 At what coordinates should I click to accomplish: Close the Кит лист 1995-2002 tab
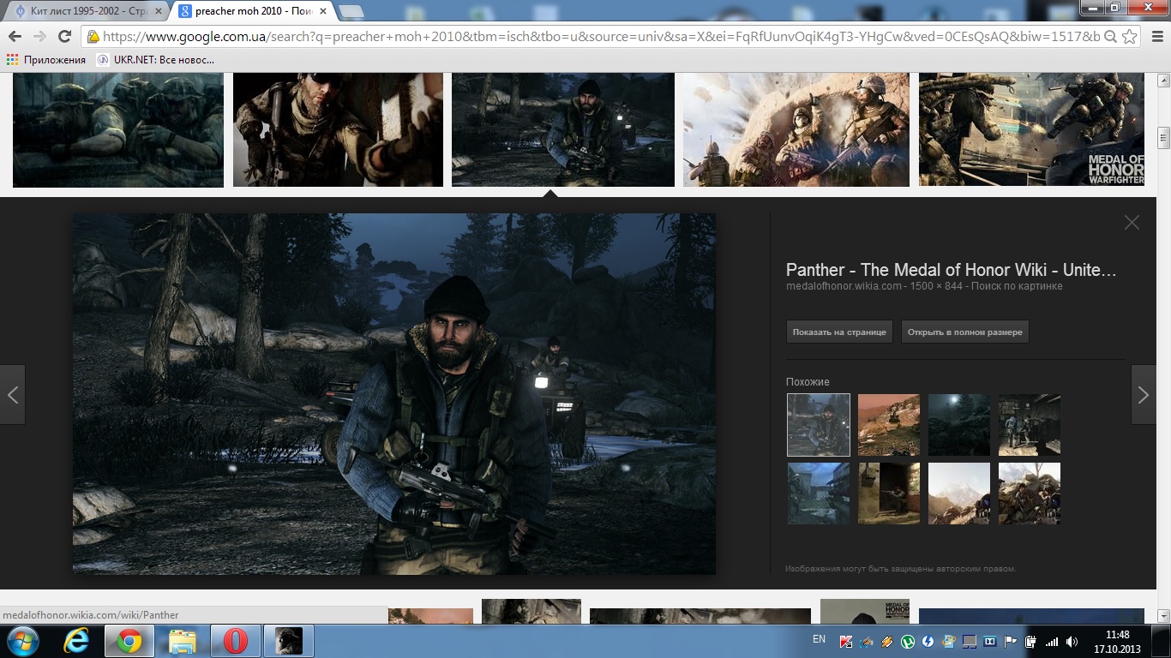click(158, 12)
